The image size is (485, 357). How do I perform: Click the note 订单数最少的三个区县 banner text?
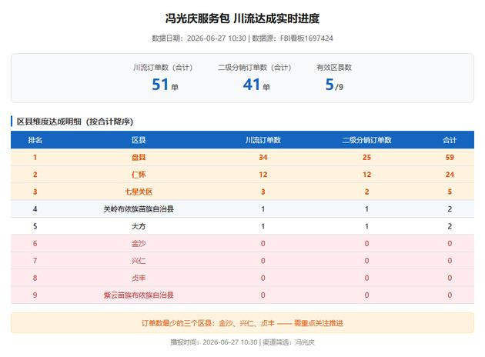coord(242,323)
